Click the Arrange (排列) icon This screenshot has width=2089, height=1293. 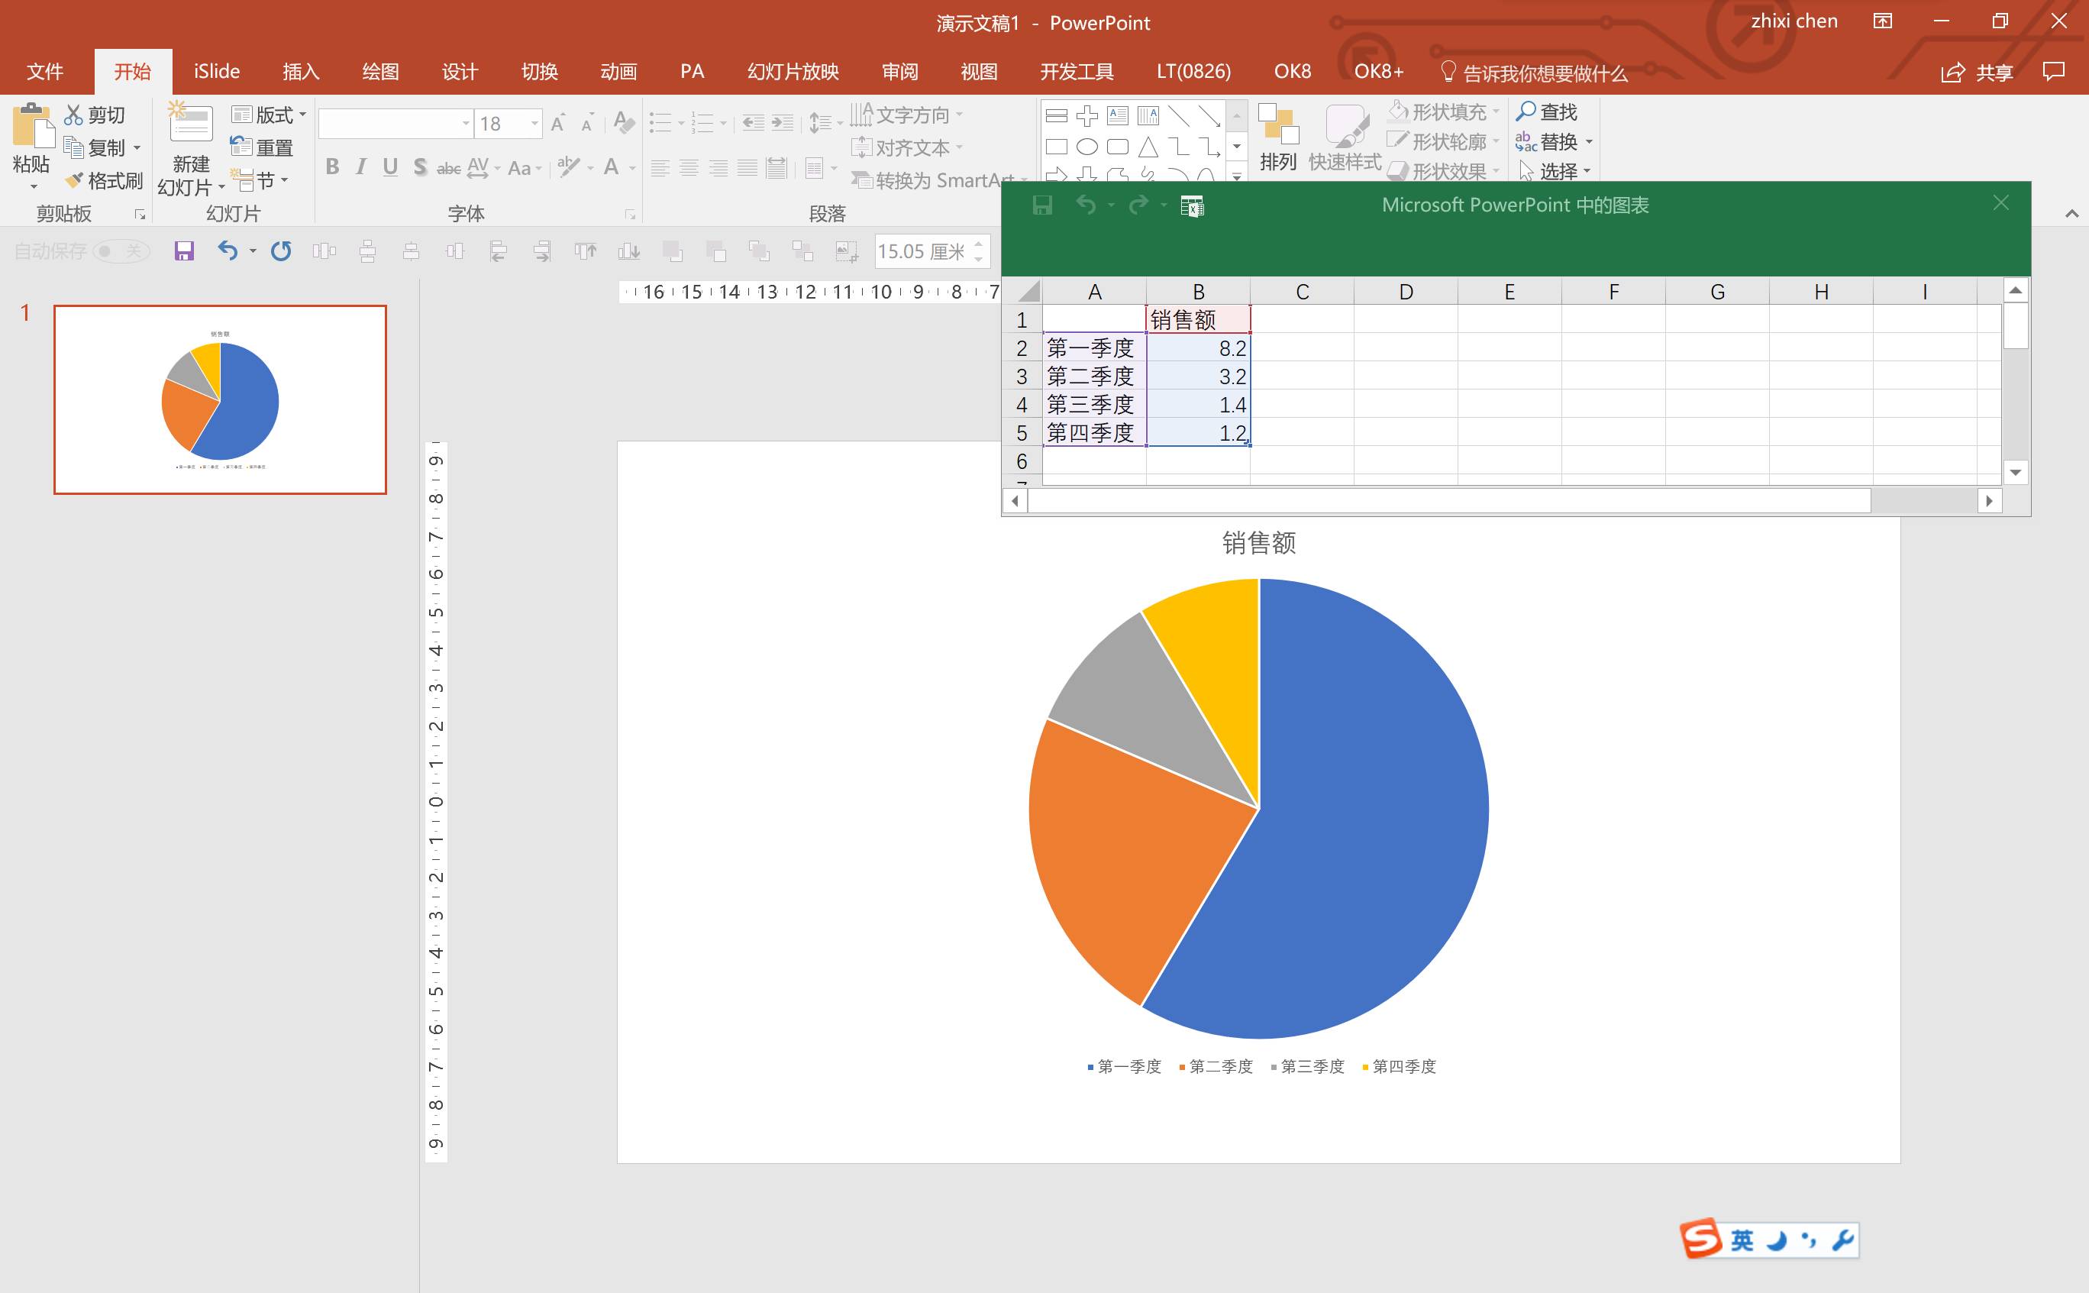(1278, 126)
